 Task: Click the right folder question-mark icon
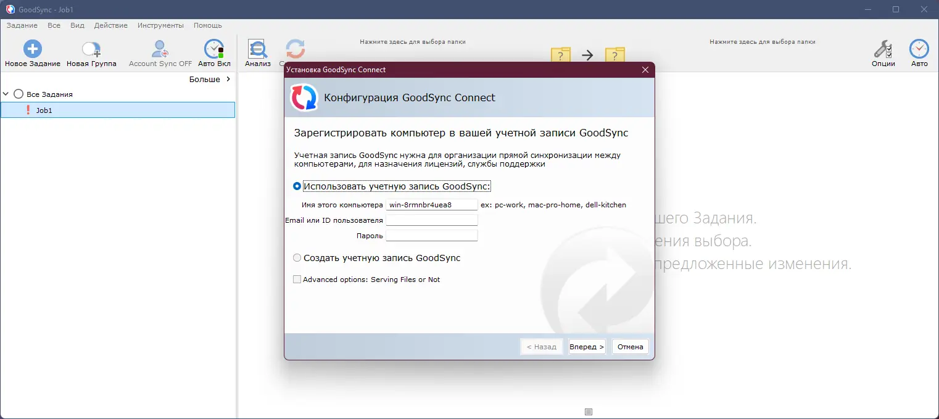[x=614, y=55]
